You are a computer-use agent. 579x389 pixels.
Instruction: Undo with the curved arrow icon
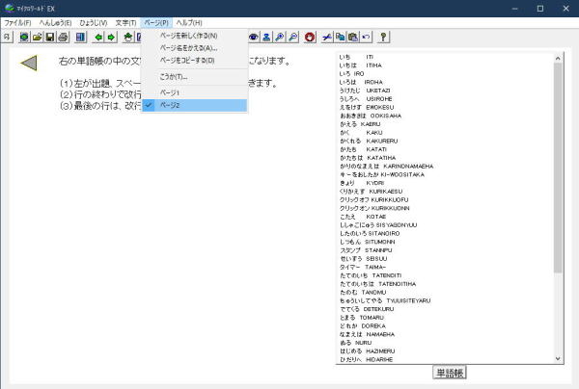[x=366, y=37]
